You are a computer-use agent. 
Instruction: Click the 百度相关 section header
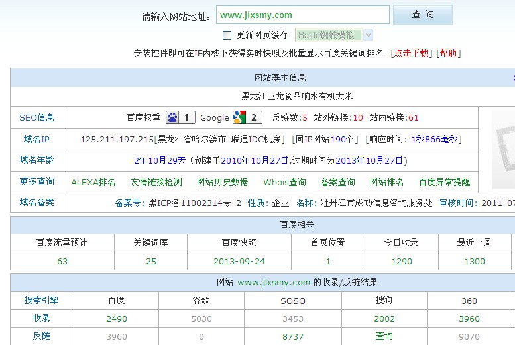coord(297,225)
